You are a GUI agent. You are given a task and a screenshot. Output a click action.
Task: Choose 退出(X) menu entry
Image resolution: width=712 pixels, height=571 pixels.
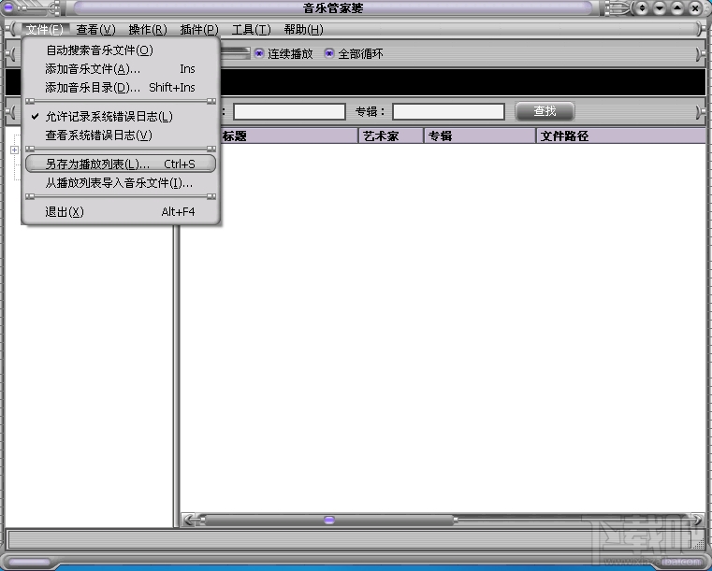121,212
